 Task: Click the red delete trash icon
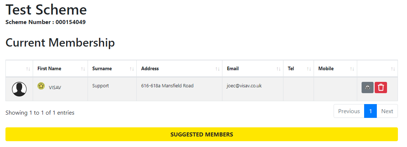tap(381, 87)
